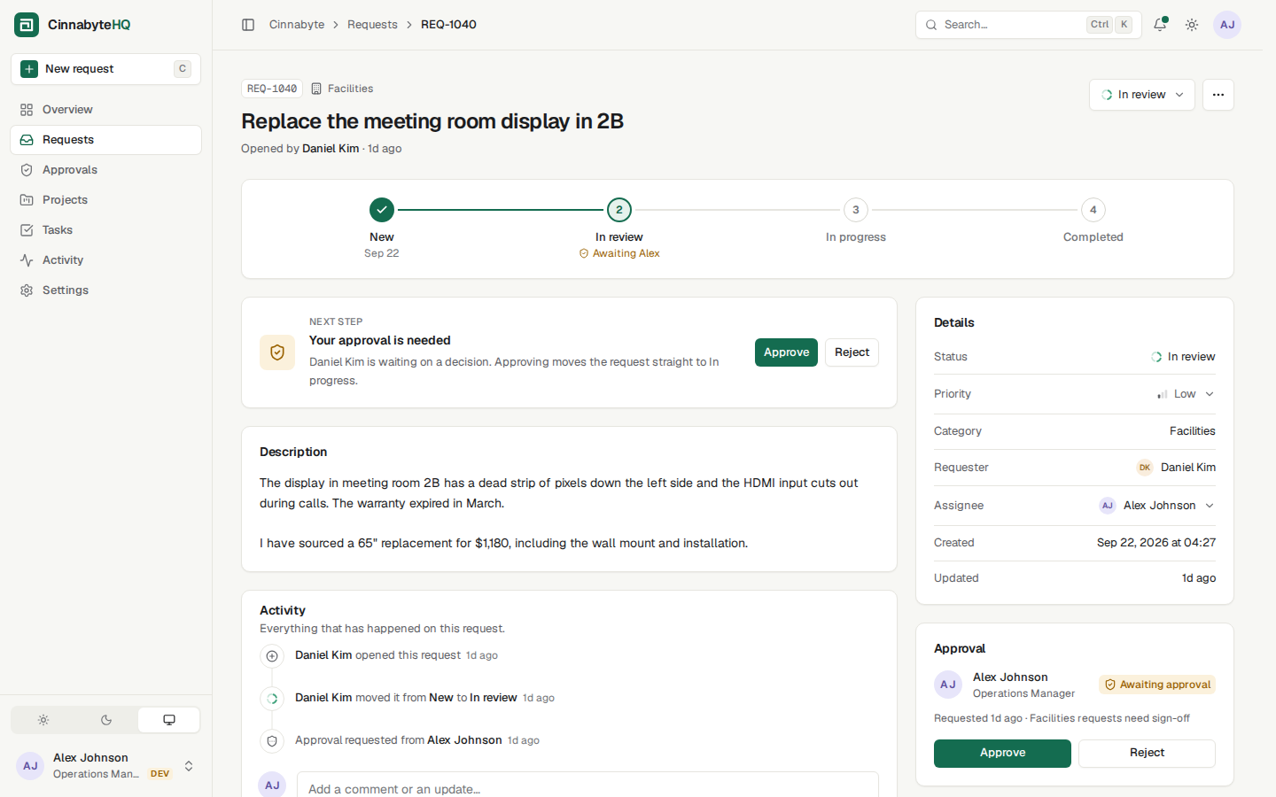Click the AJ avatar beside the comment box
The height and width of the screenshot is (797, 1276).
[x=272, y=785]
